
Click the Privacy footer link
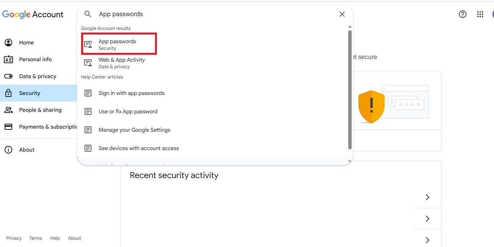coord(14,238)
